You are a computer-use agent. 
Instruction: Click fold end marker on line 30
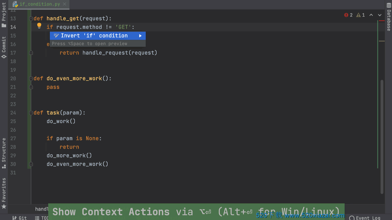tap(31, 164)
